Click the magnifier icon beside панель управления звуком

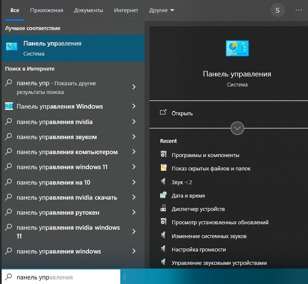tap(9, 137)
